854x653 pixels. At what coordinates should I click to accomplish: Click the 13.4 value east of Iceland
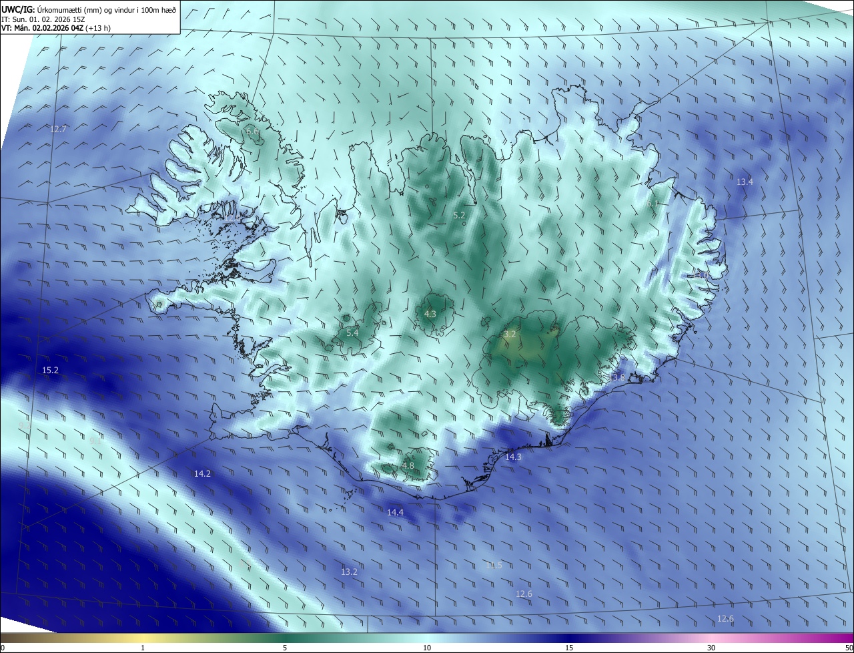(745, 182)
